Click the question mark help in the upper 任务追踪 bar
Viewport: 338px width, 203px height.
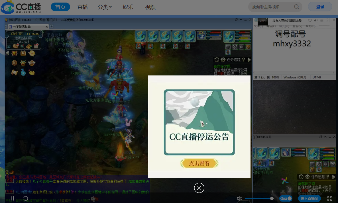coord(244,60)
